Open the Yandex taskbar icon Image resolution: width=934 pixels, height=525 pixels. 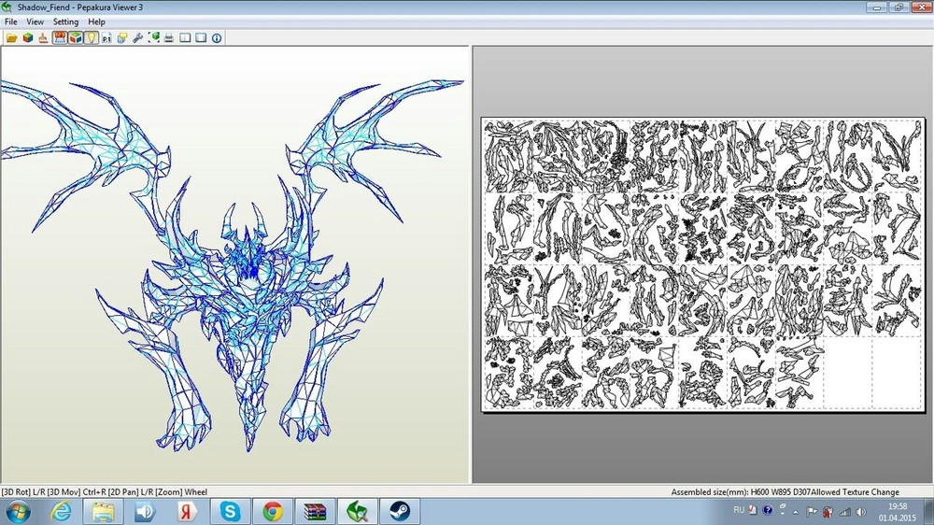(187, 511)
